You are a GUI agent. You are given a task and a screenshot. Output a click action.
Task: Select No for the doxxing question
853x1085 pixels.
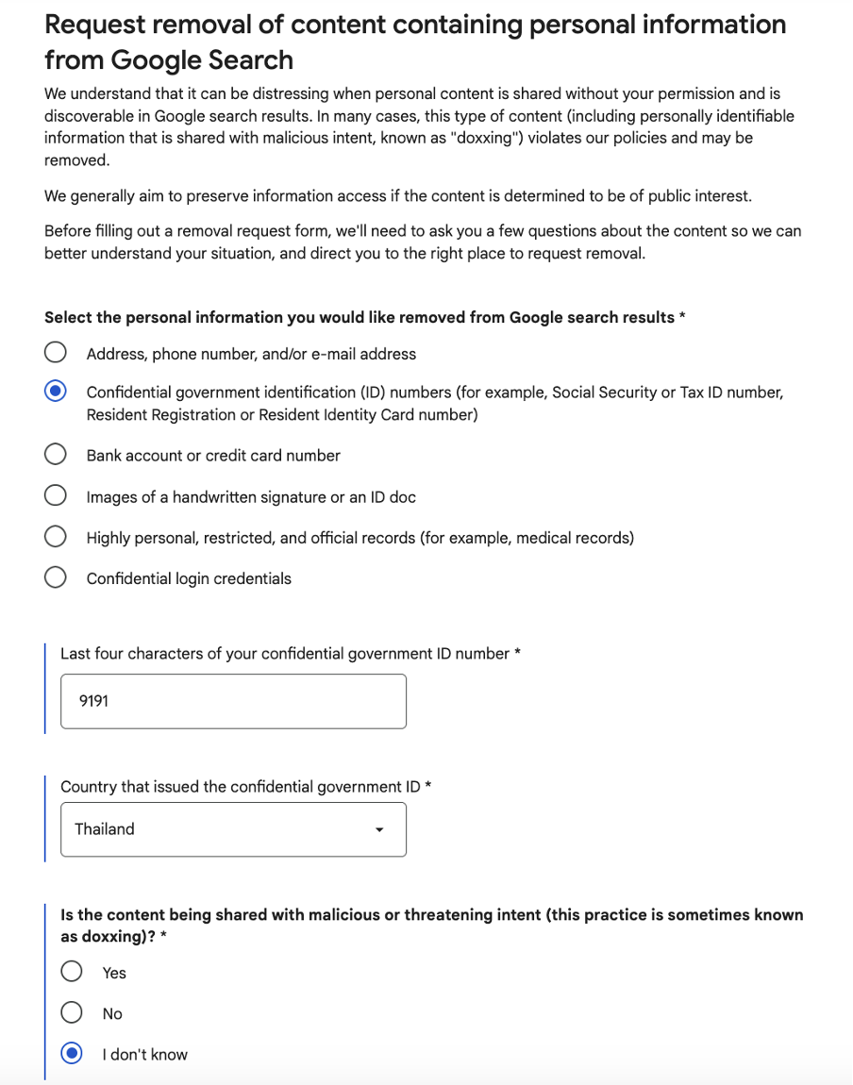pos(72,1012)
